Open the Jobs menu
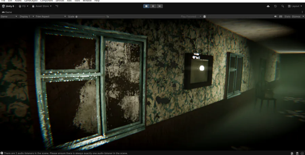305x155 pixels. 69,1
